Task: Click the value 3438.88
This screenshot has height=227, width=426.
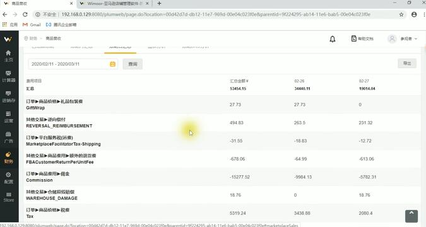Action: [x=302, y=213]
